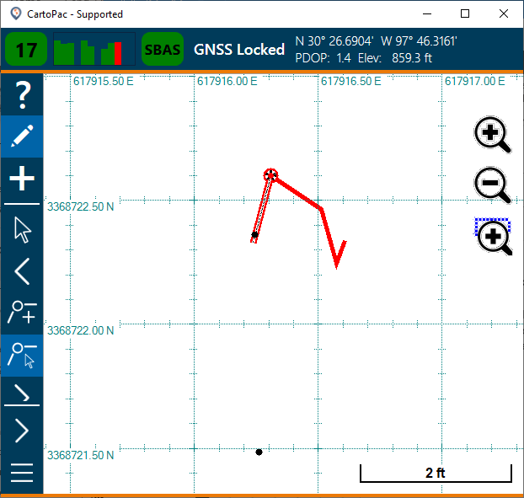Click the N 30° 26.6904' latitude readout
Image resolution: width=524 pixels, height=498 pixels.
point(334,41)
